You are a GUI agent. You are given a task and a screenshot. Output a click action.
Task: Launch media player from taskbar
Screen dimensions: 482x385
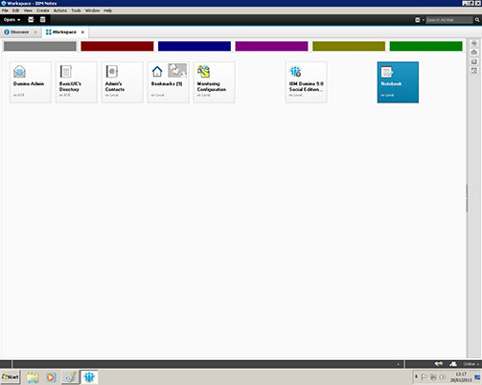click(x=51, y=377)
